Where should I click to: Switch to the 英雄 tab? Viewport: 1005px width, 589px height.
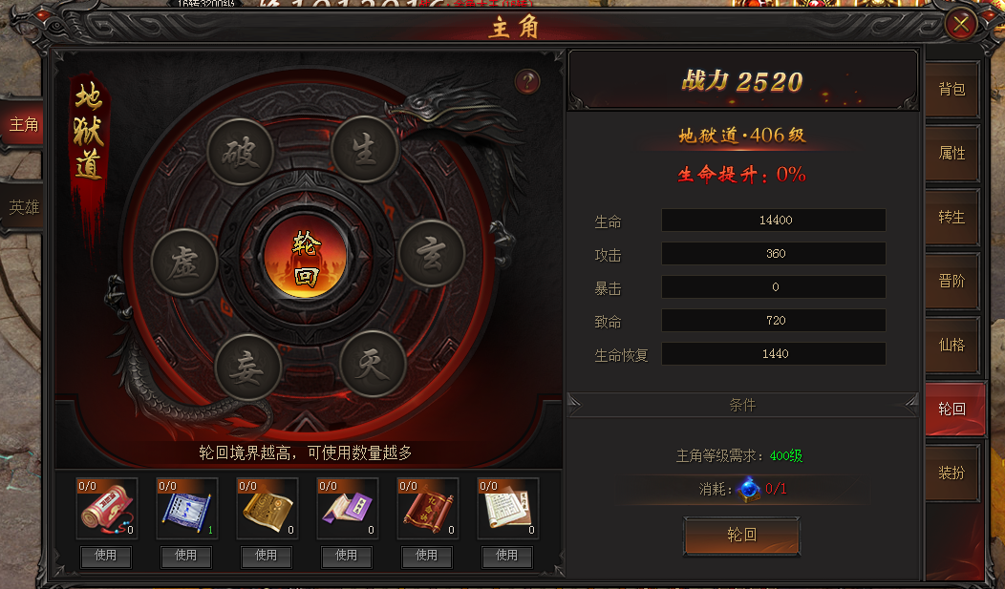23,207
